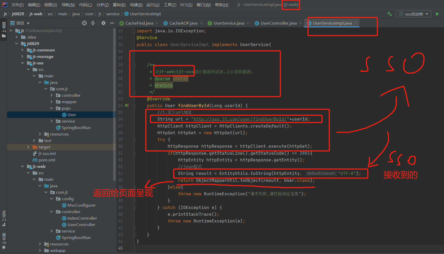
Task: Close the UserController.java tab
Action: (300, 23)
